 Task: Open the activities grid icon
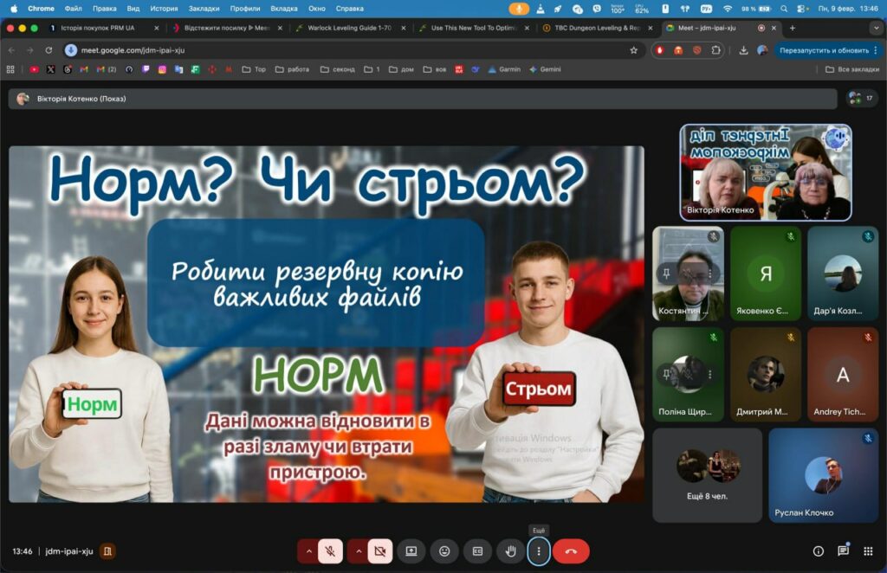click(869, 551)
